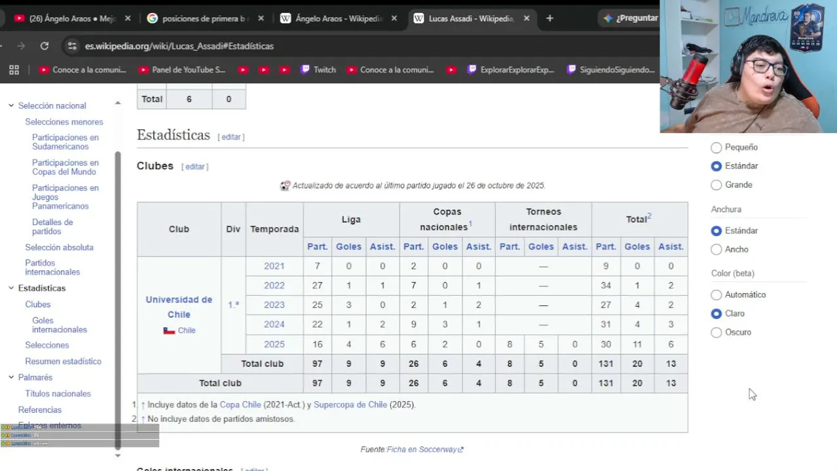Image resolution: width=837 pixels, height=471 pixels.
Task: Select Claro color option
Action: coord(716,314)
